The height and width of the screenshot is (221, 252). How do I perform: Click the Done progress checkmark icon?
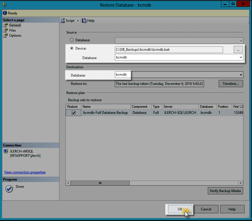(x=9, y=189)
